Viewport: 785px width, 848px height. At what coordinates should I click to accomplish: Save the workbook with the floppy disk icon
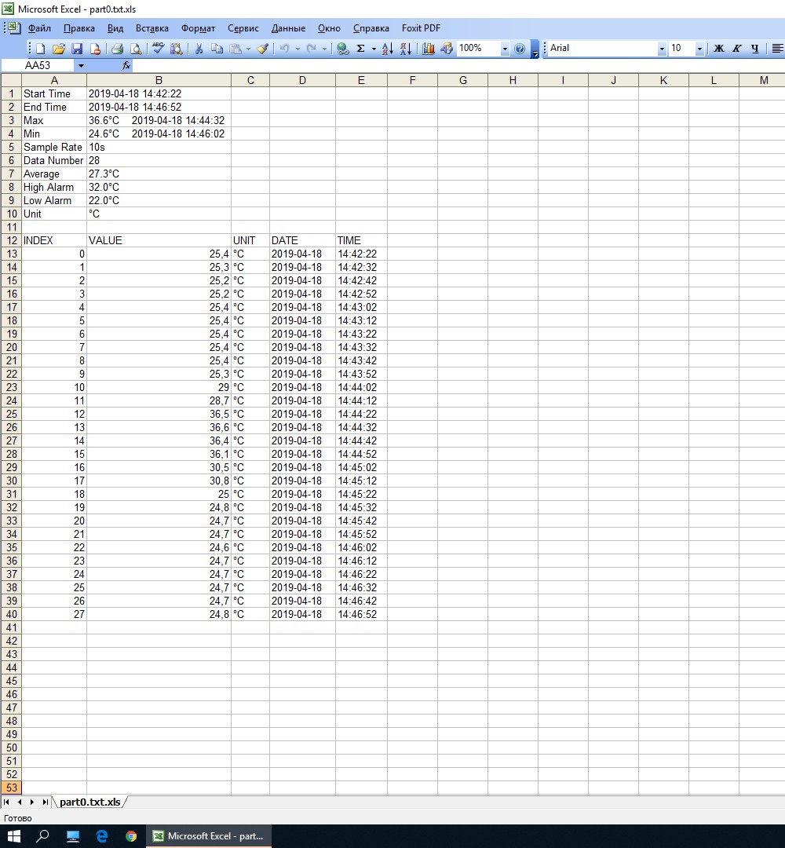77,49
